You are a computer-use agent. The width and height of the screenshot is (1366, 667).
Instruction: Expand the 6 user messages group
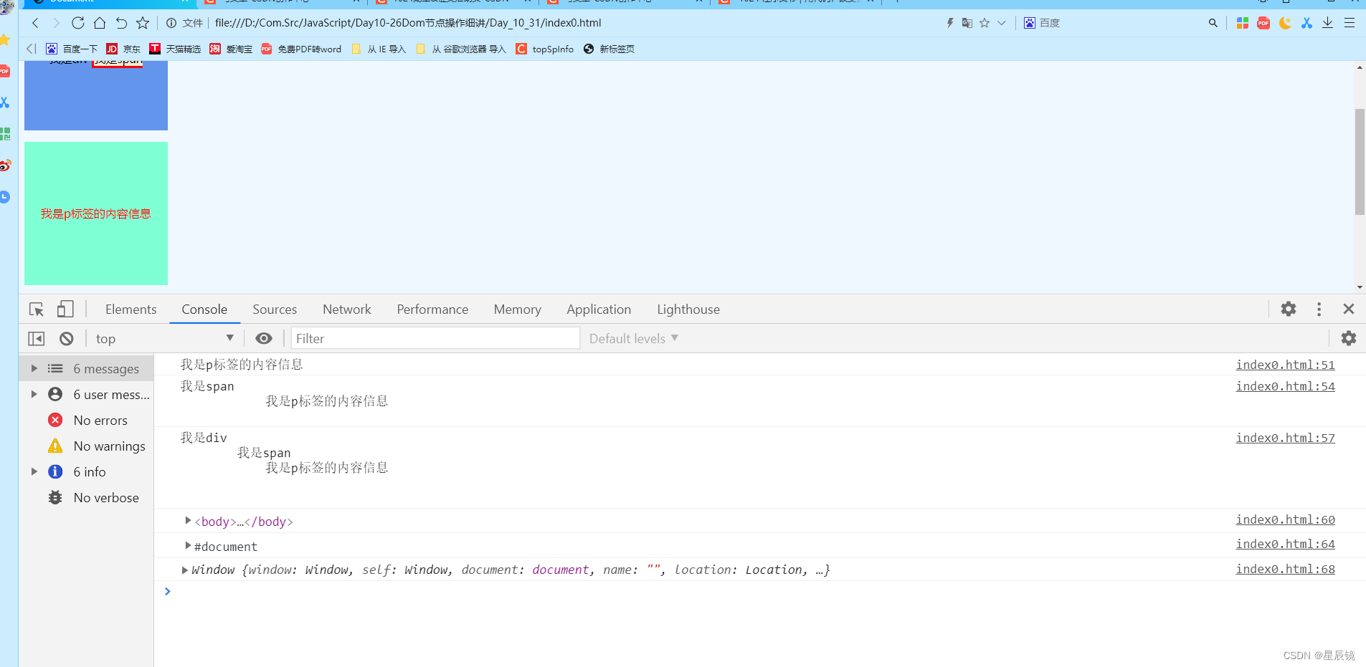pos(34,394)
